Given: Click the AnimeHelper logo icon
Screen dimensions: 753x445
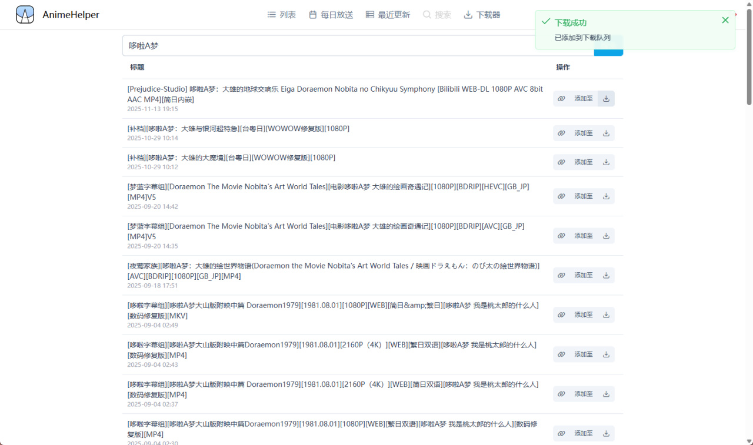Looking at the screenshot, I should (x=25, y=15).
